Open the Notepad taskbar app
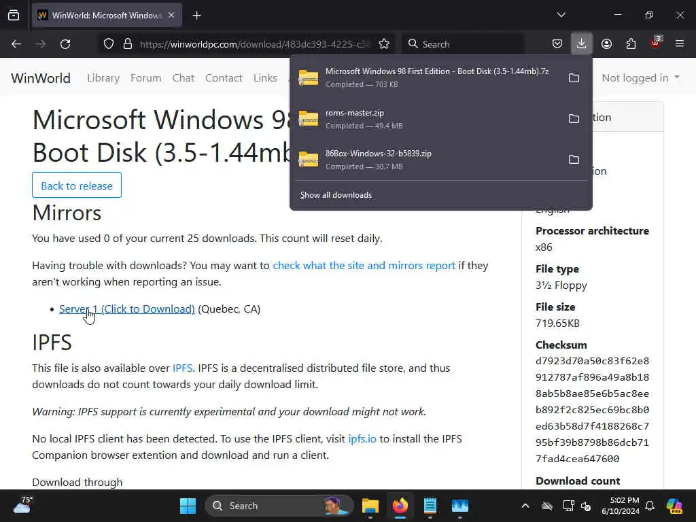This screenshot has height=522, width=696. [430, 506]
